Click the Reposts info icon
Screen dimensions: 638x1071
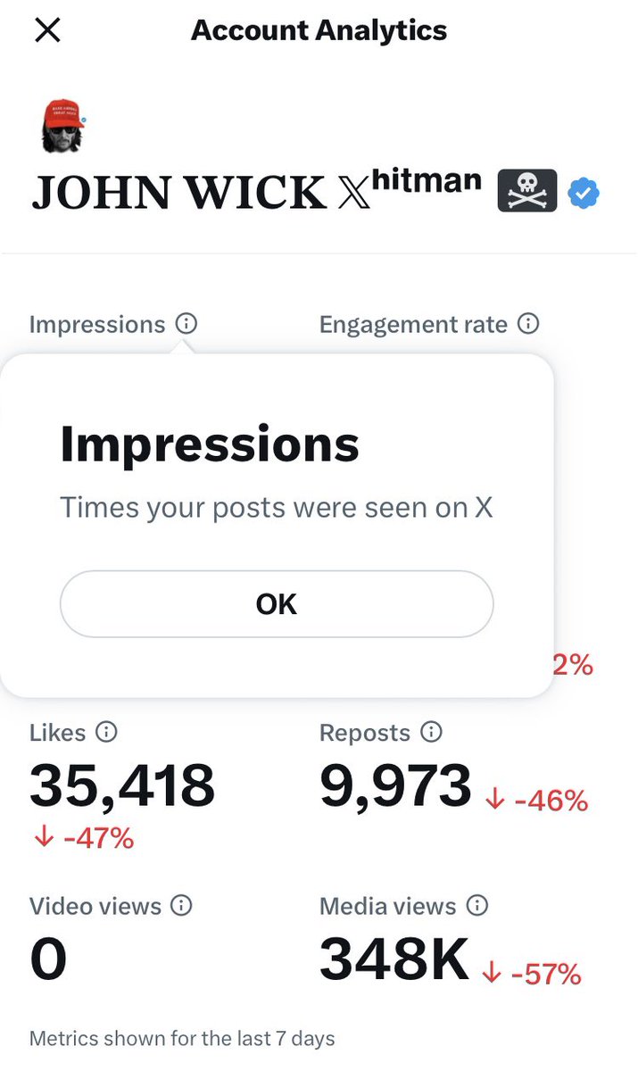click(431, 733)
